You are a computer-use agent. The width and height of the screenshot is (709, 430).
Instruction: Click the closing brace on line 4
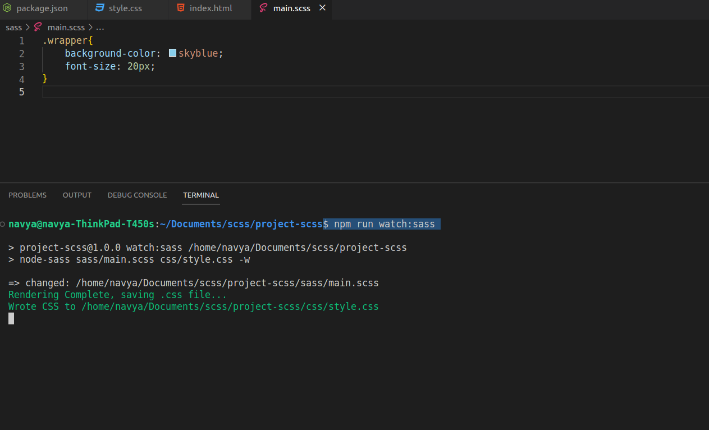pyautogui.click(x=45, y=79)
